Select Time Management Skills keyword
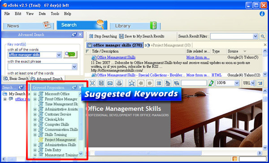 click(x=61, y=104)
